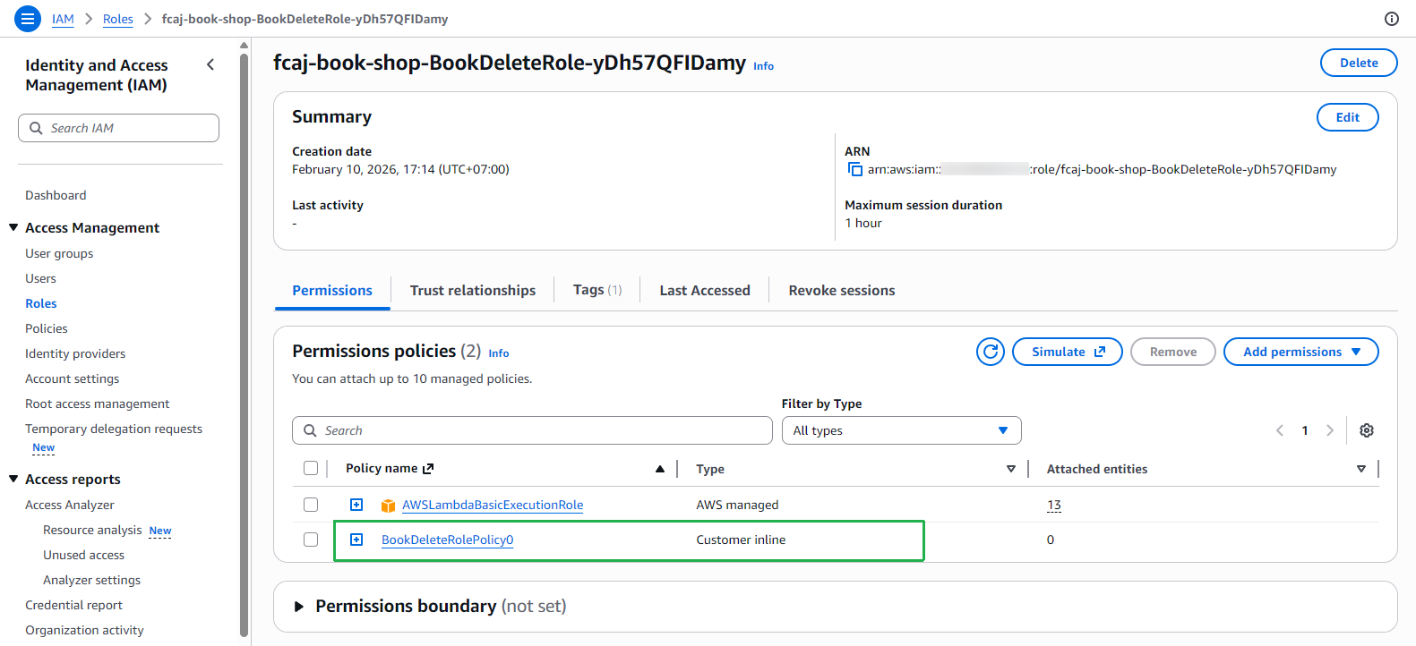Click the magnifier icon in policy search
The height and width of the screenshot is (646, 1416).
point(310,430)
